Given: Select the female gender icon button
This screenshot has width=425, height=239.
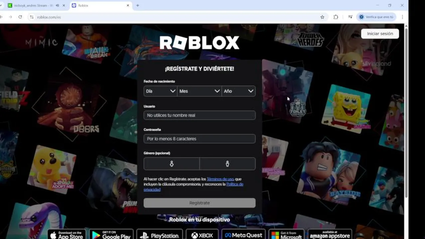Looking at the screenshot, I should tap(172, 164).
